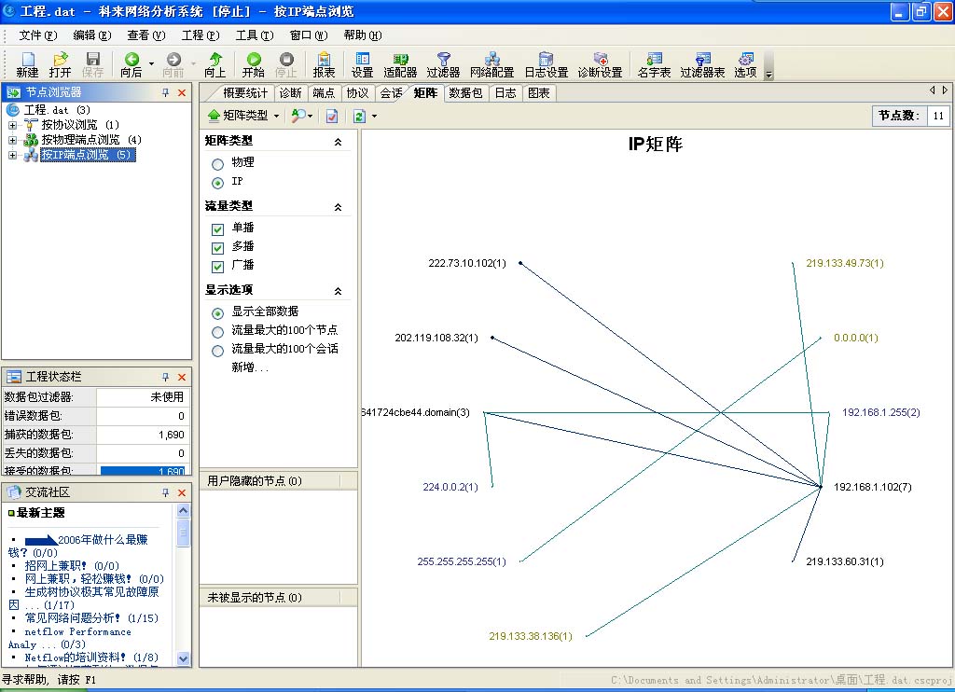Image resolution: width=955 pixels, height=692 pixels.
Task: Open the 诊断设置 toolbar icon
Action: click(x=600, y=64)
